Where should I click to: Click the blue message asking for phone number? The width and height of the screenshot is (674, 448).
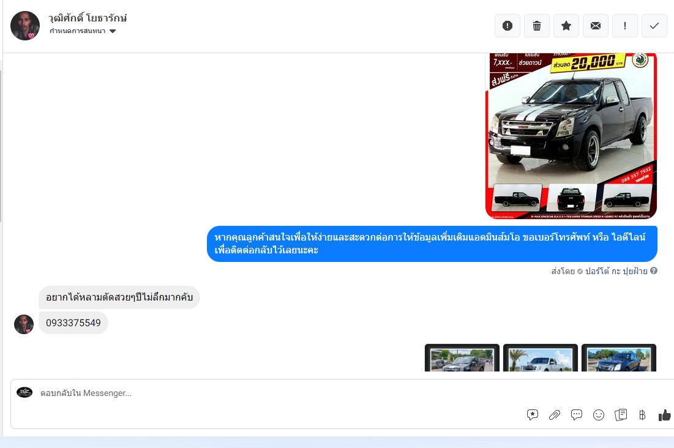(x=432, y=244)
